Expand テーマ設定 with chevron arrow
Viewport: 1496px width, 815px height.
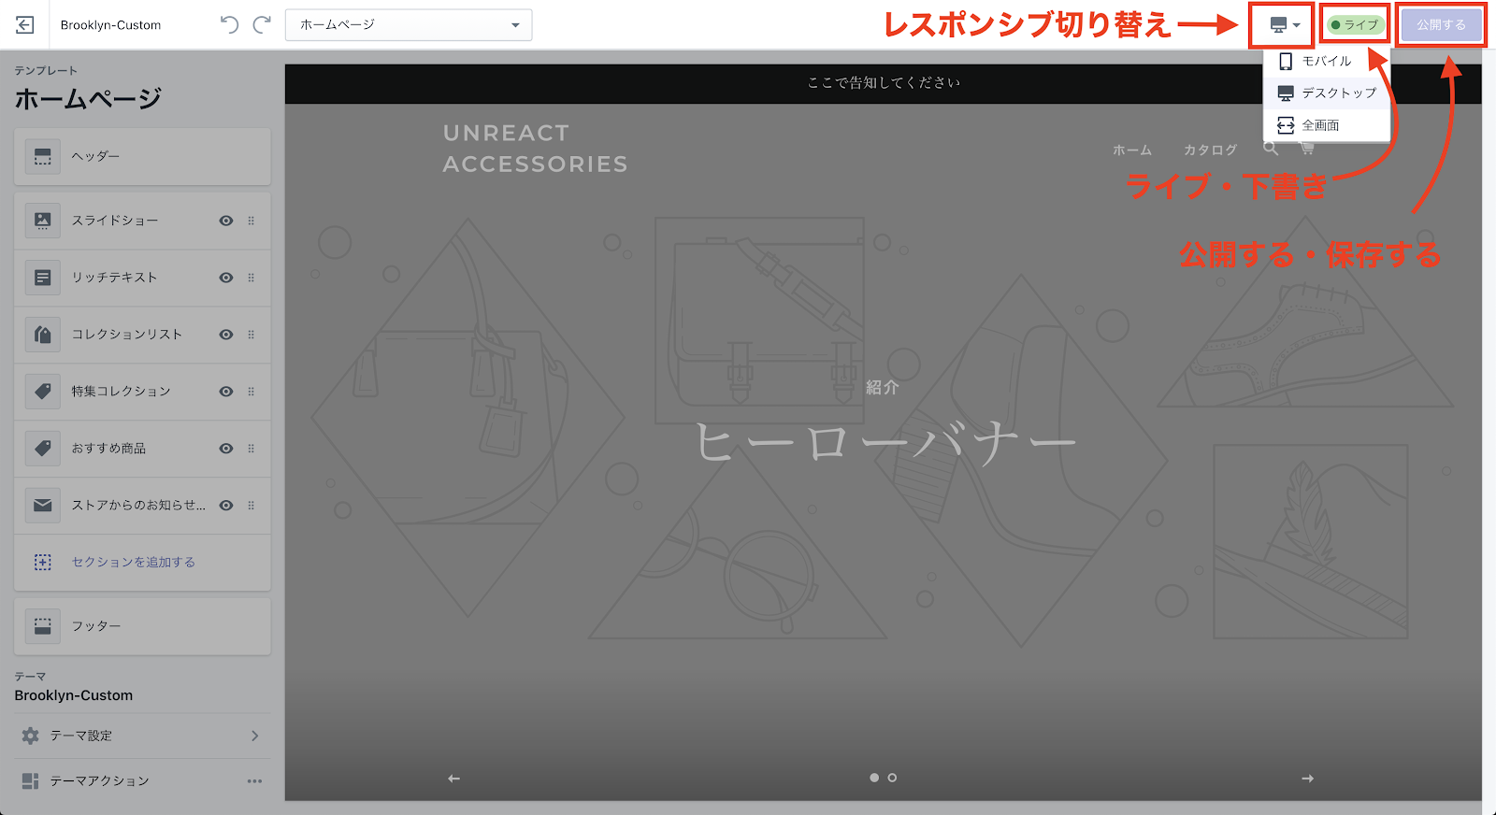click(254, 736)
